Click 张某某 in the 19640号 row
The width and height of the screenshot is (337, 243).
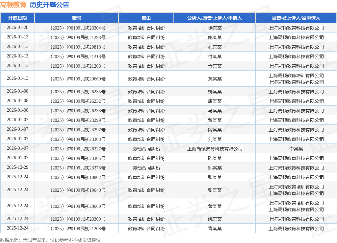click(215, 190)
